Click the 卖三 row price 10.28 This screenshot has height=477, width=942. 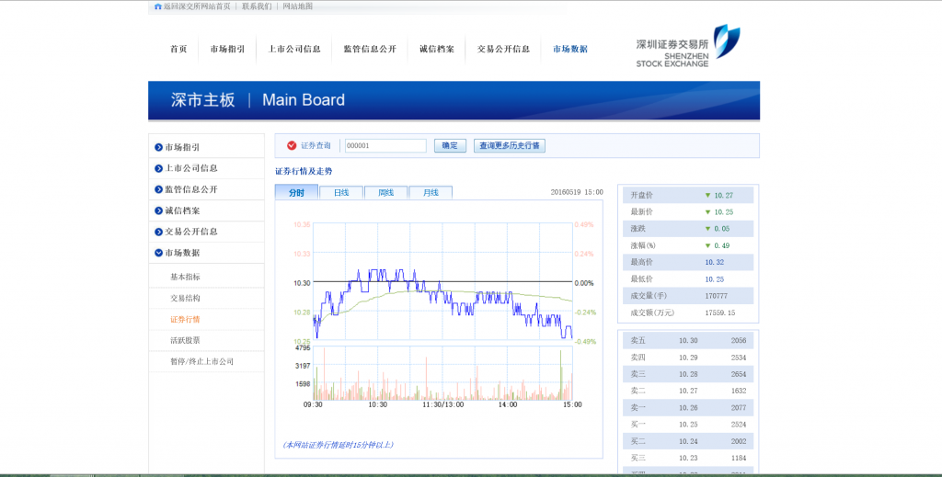point(688,374)
